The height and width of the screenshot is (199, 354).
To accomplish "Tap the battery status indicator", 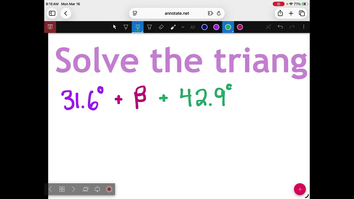I will point(305,4).
